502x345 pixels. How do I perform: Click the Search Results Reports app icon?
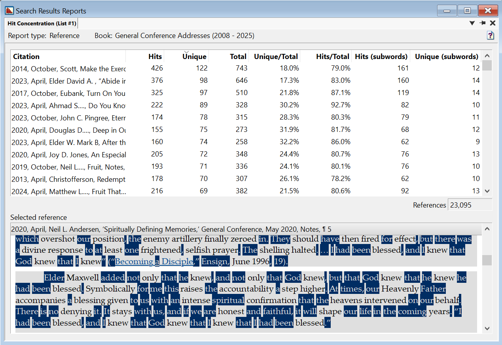[x=9, y=11]
